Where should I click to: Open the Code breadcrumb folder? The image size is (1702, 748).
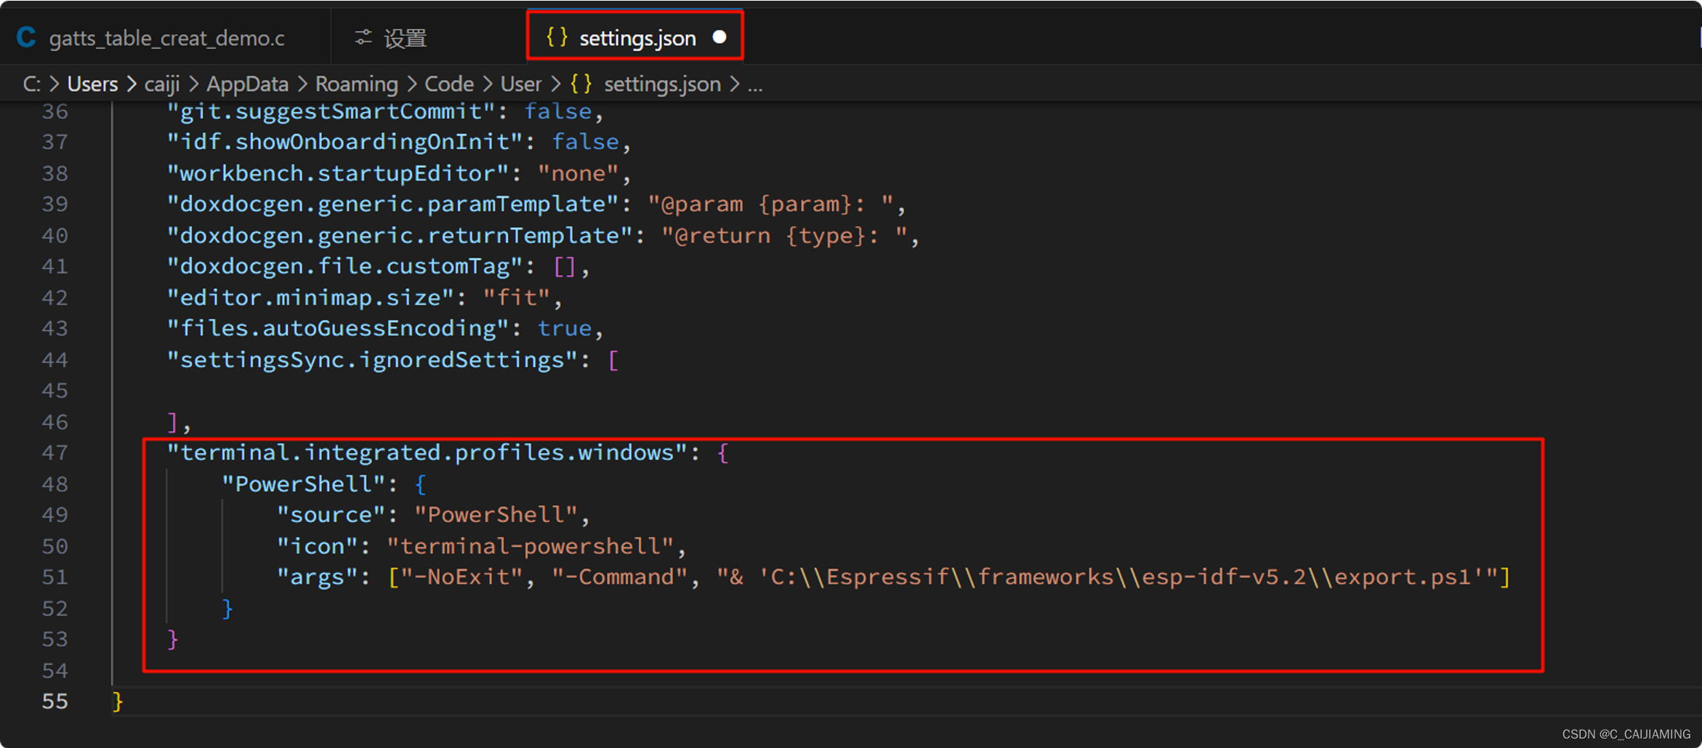(x=449, y=84)
